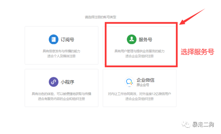Click description 具有出色的体验，可以被便捷地获取与传播
Screen dimensions: 221x134
point(61,94)
